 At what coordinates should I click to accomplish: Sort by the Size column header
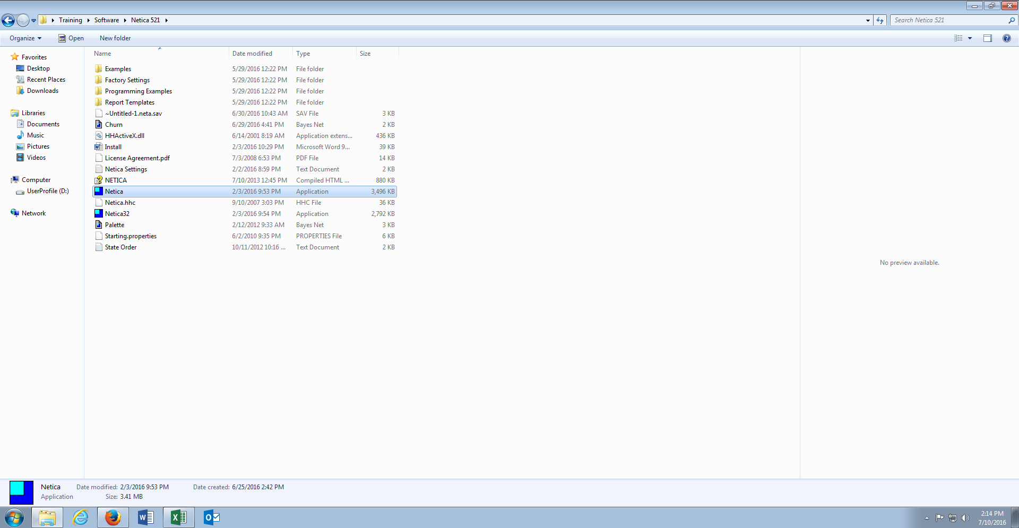377,54
